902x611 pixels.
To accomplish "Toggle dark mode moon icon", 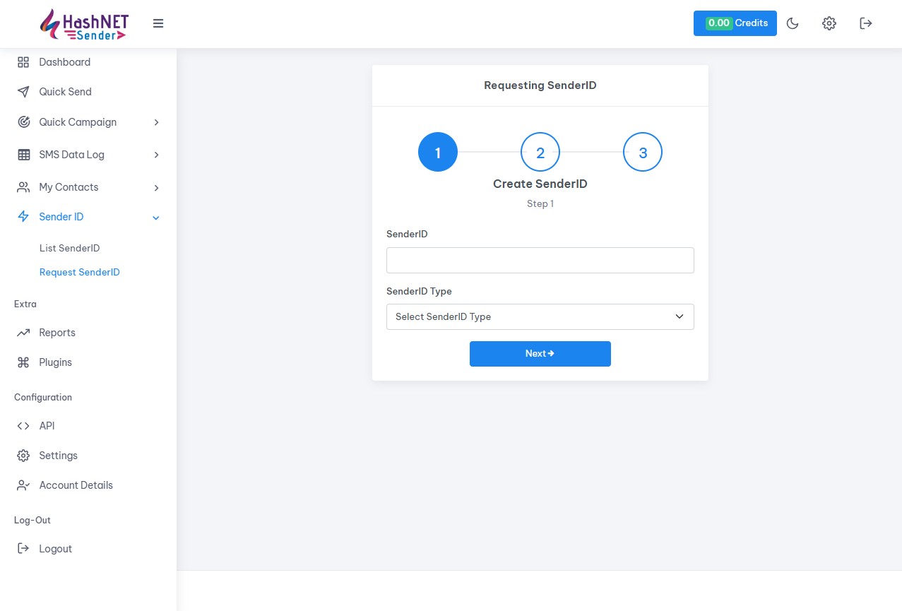I will [x=793, y=23].
